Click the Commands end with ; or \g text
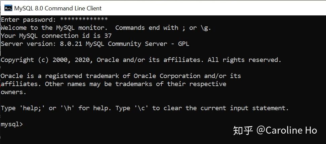Image resolution: width=326 pixels, height=144 pixels. [163, 28]
